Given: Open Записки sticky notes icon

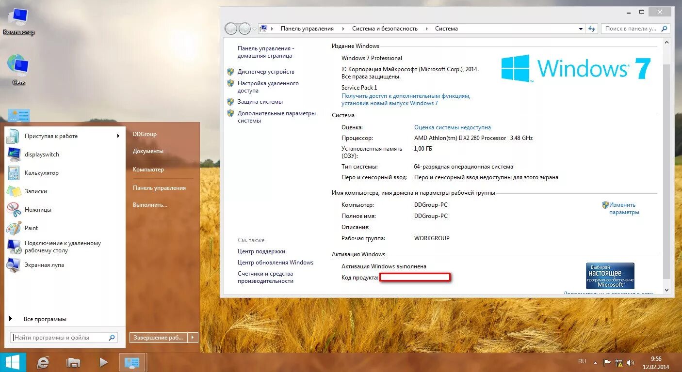Looking at the screenshot, I should [13, 191].
